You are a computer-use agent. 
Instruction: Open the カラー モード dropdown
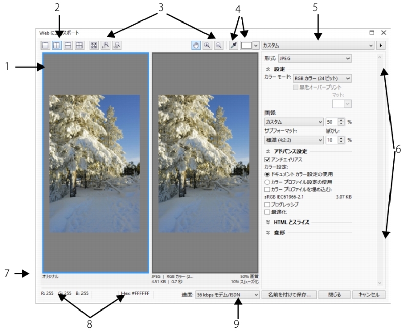tap(322, 78)
